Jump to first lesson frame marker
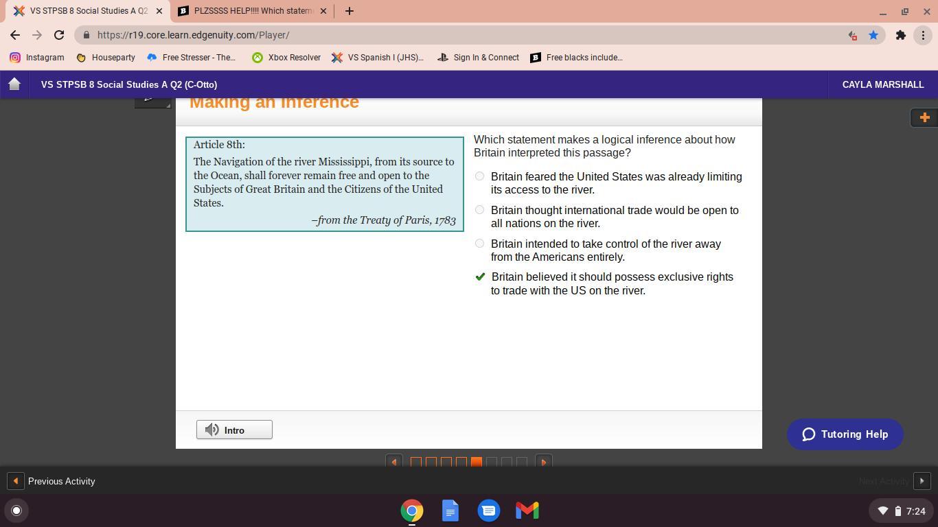Viewport: 938px width, 527px height. (x=416, y=462)
